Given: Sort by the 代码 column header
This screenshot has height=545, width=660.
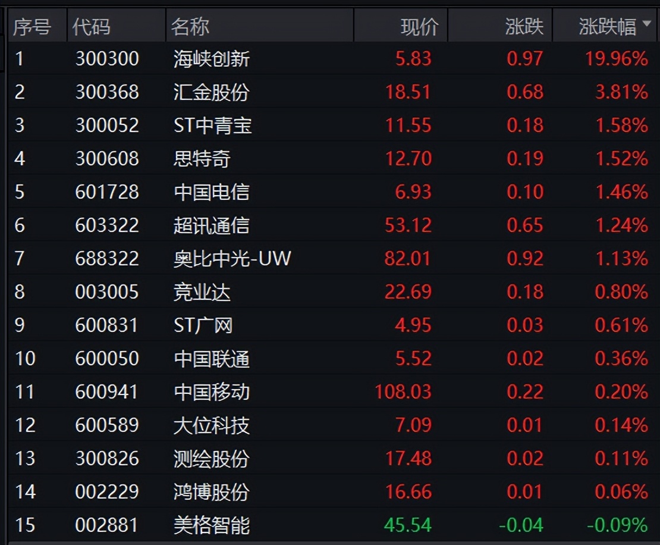Looking at the screenshot, I should click(92, 27).
